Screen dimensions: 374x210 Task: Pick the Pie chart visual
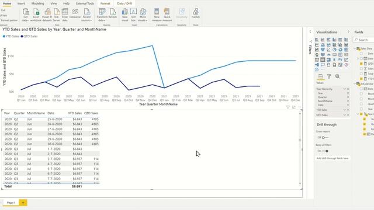(x=334, y=50)
